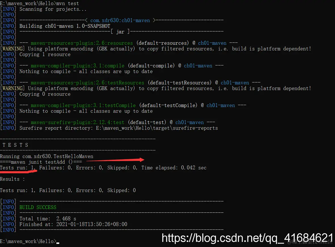
Task: Select 'Running com.xdr630.TestHelloMaven' line
Action: [46, 156]
